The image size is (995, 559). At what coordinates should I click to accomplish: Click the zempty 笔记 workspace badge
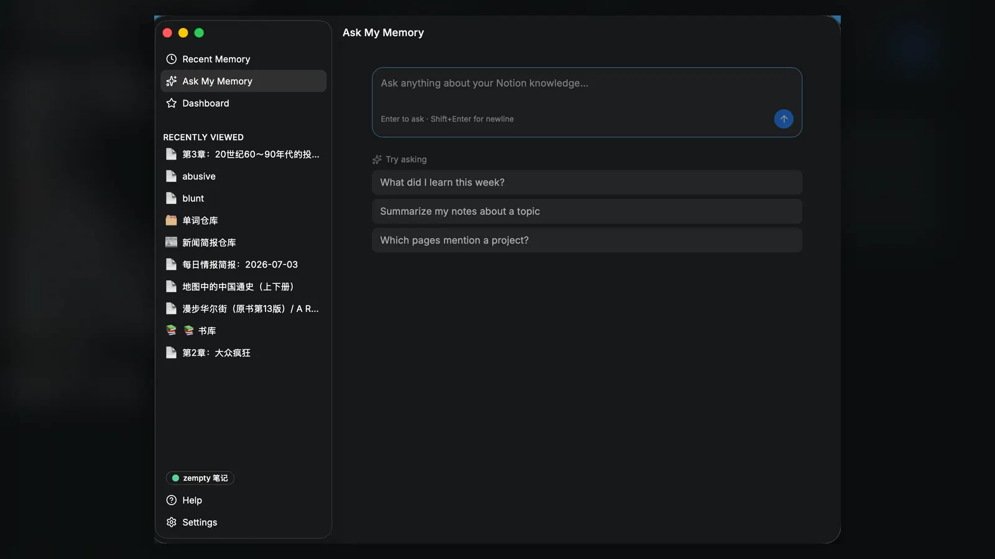pos(200,478)
